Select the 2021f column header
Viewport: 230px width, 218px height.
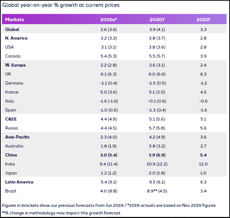click(x=203, y=19)
